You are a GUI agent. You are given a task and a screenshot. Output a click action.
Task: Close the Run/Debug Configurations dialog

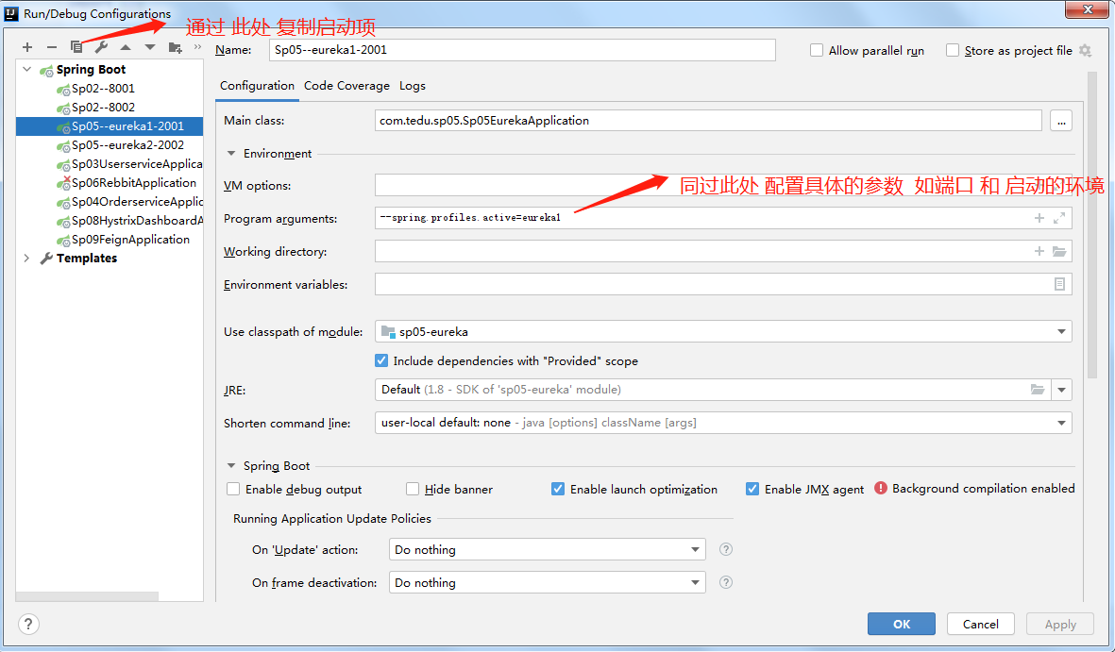[1088, 9]
